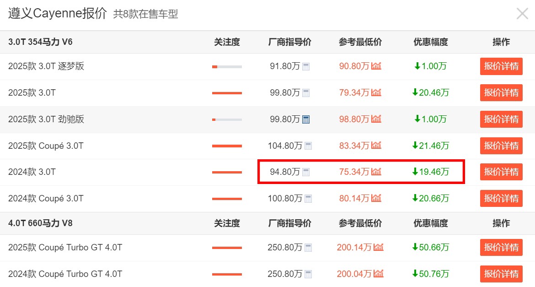Select the 2025款 3.0T 劲驰版 model name

tap(46, 119)
